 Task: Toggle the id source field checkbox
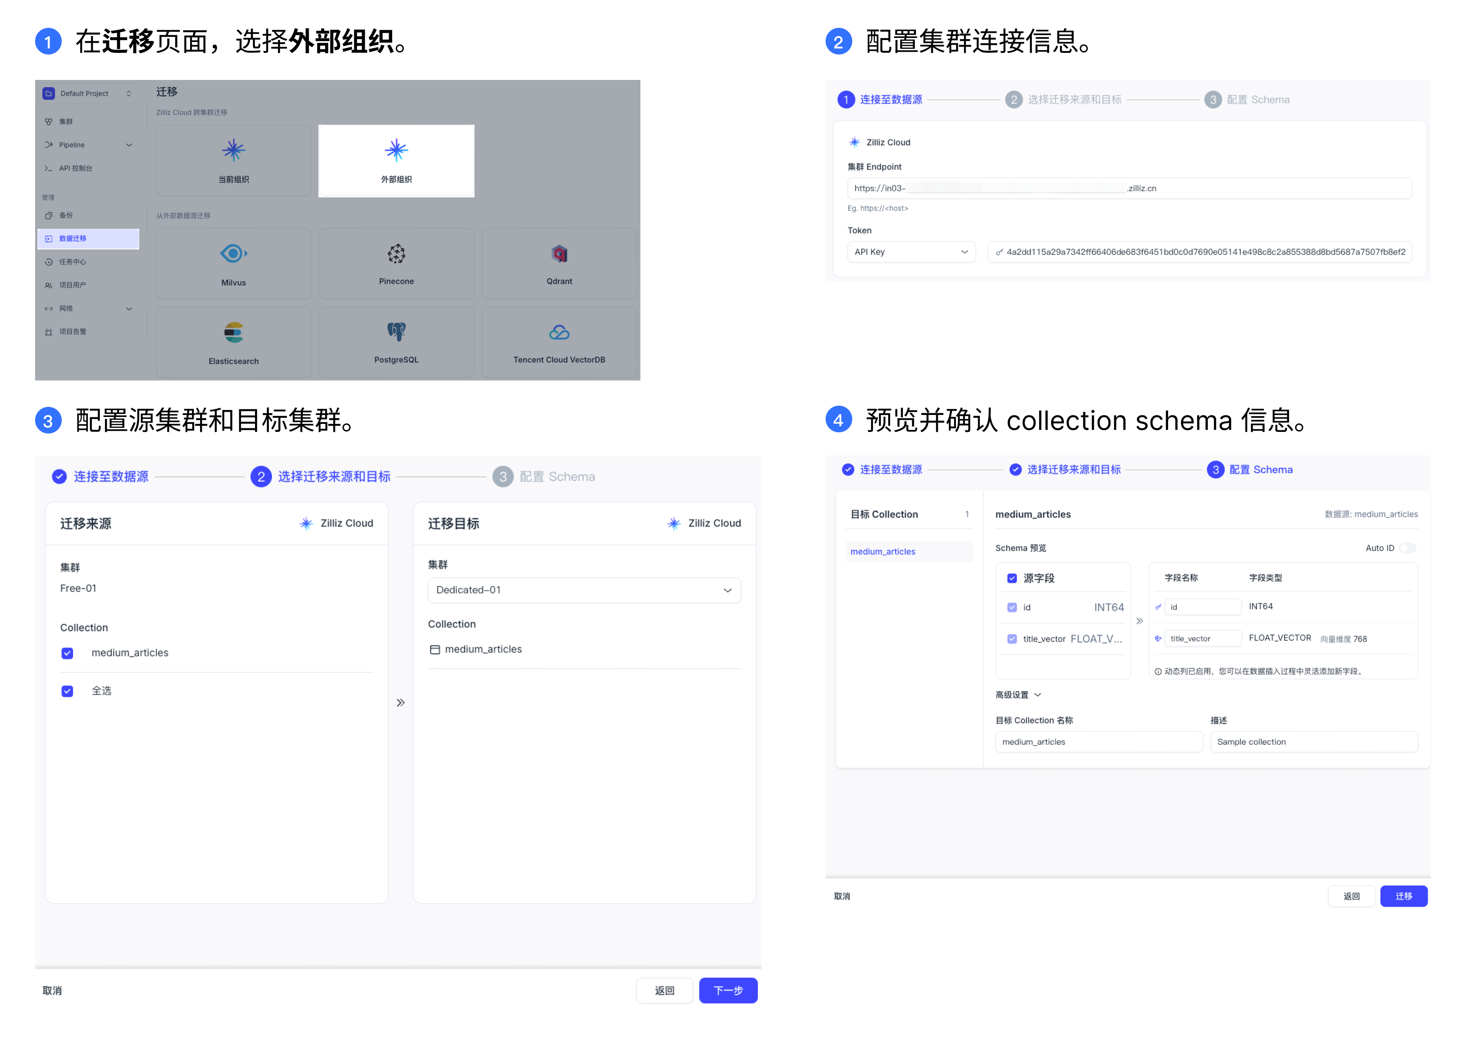1012,608
